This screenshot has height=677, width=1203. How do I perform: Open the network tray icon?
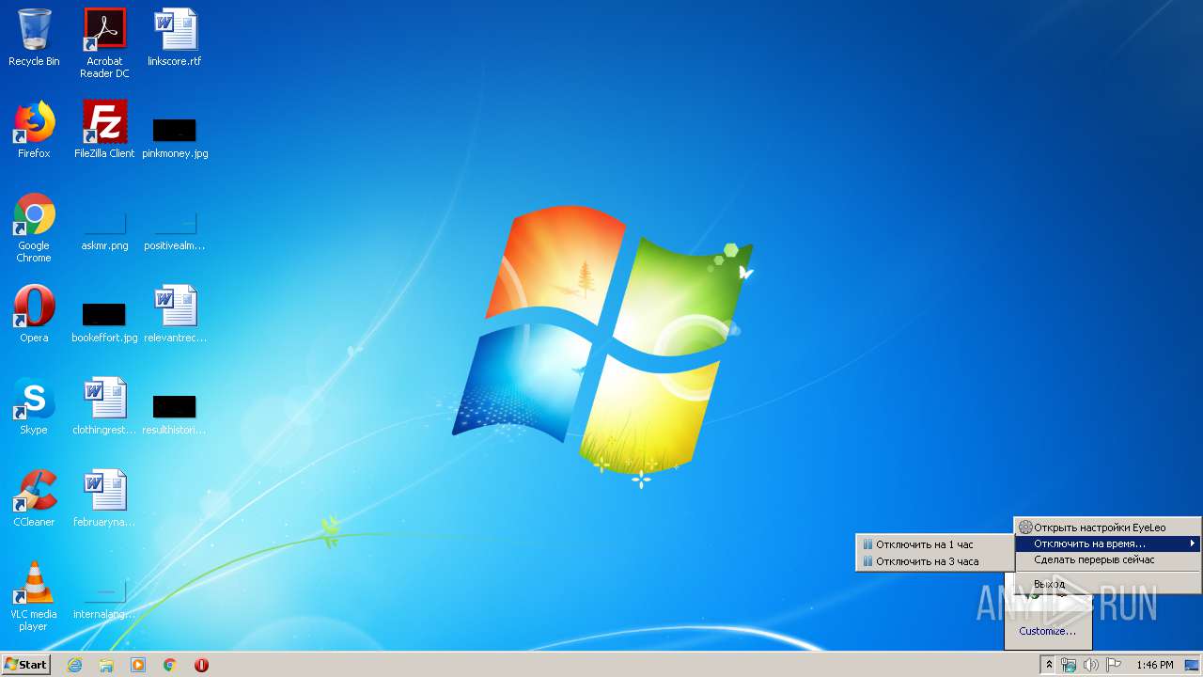point(1070,665)
